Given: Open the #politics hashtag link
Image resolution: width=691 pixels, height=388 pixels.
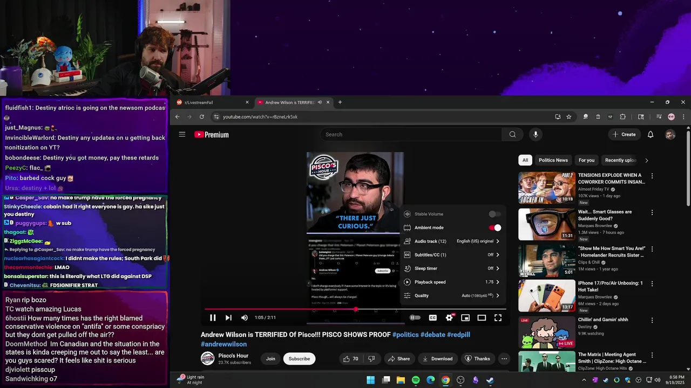Looking at the screenshot, I should [405, 335].
